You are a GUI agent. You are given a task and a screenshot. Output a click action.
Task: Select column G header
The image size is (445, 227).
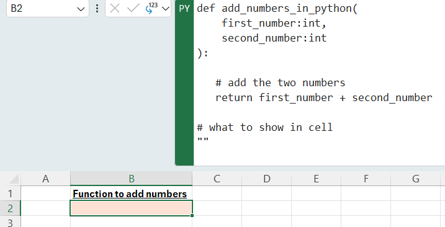415,179
